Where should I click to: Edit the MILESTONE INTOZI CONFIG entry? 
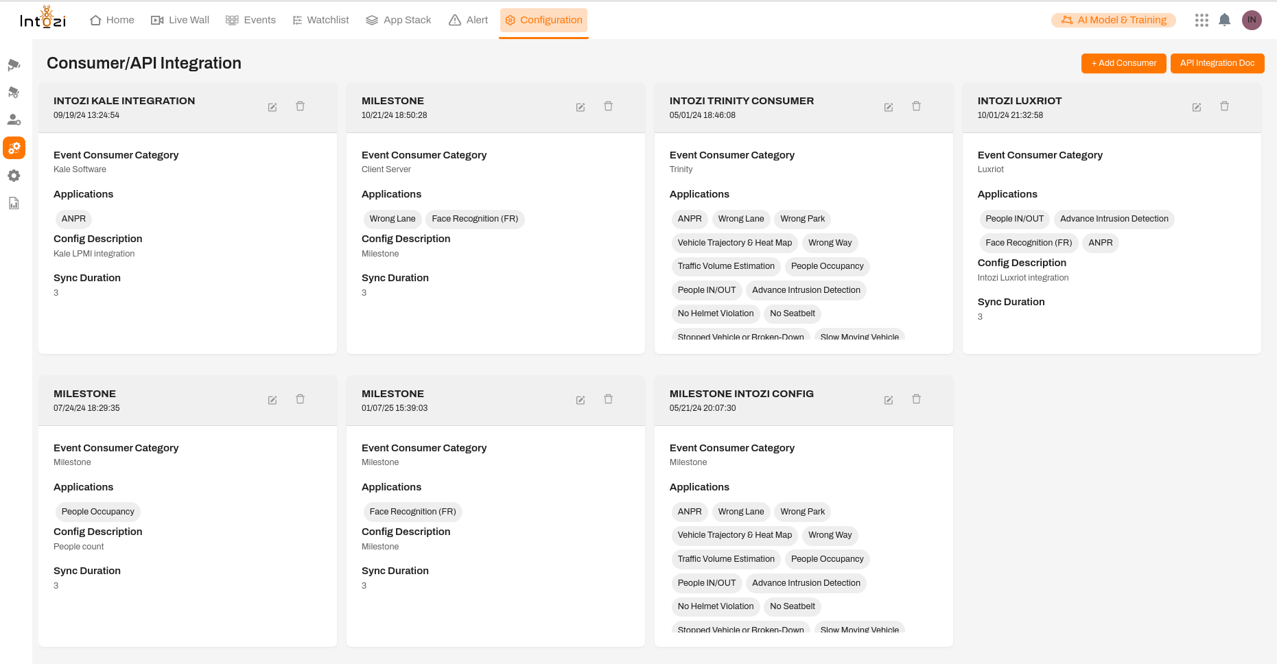point(889,399)
